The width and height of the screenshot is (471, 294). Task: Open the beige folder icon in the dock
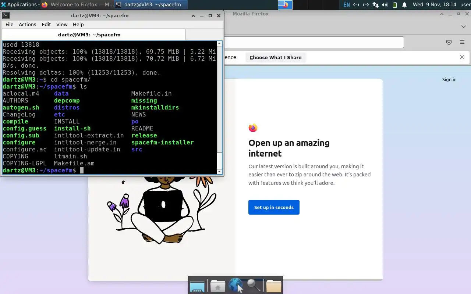click(x=273, y=286)
